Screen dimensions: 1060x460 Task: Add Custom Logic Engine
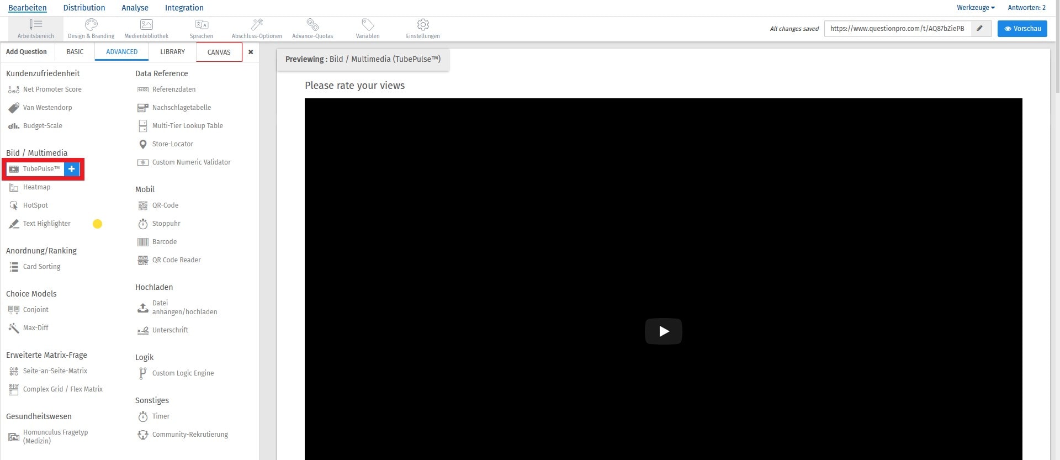tap(176, 373)
